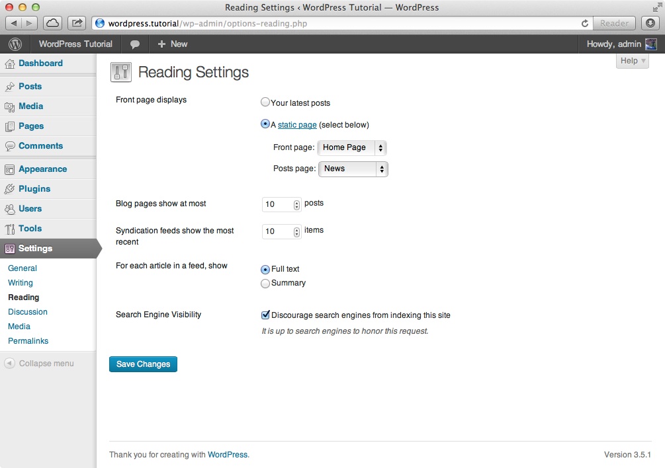Click the Posts pushpin icon

point(10,87)
